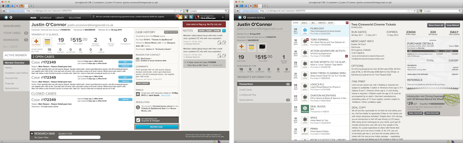Image resolution: width=463 pixels, height=143 pixels.
Task: Open the Solutions tab in navigation
Action: click(75, 18)
